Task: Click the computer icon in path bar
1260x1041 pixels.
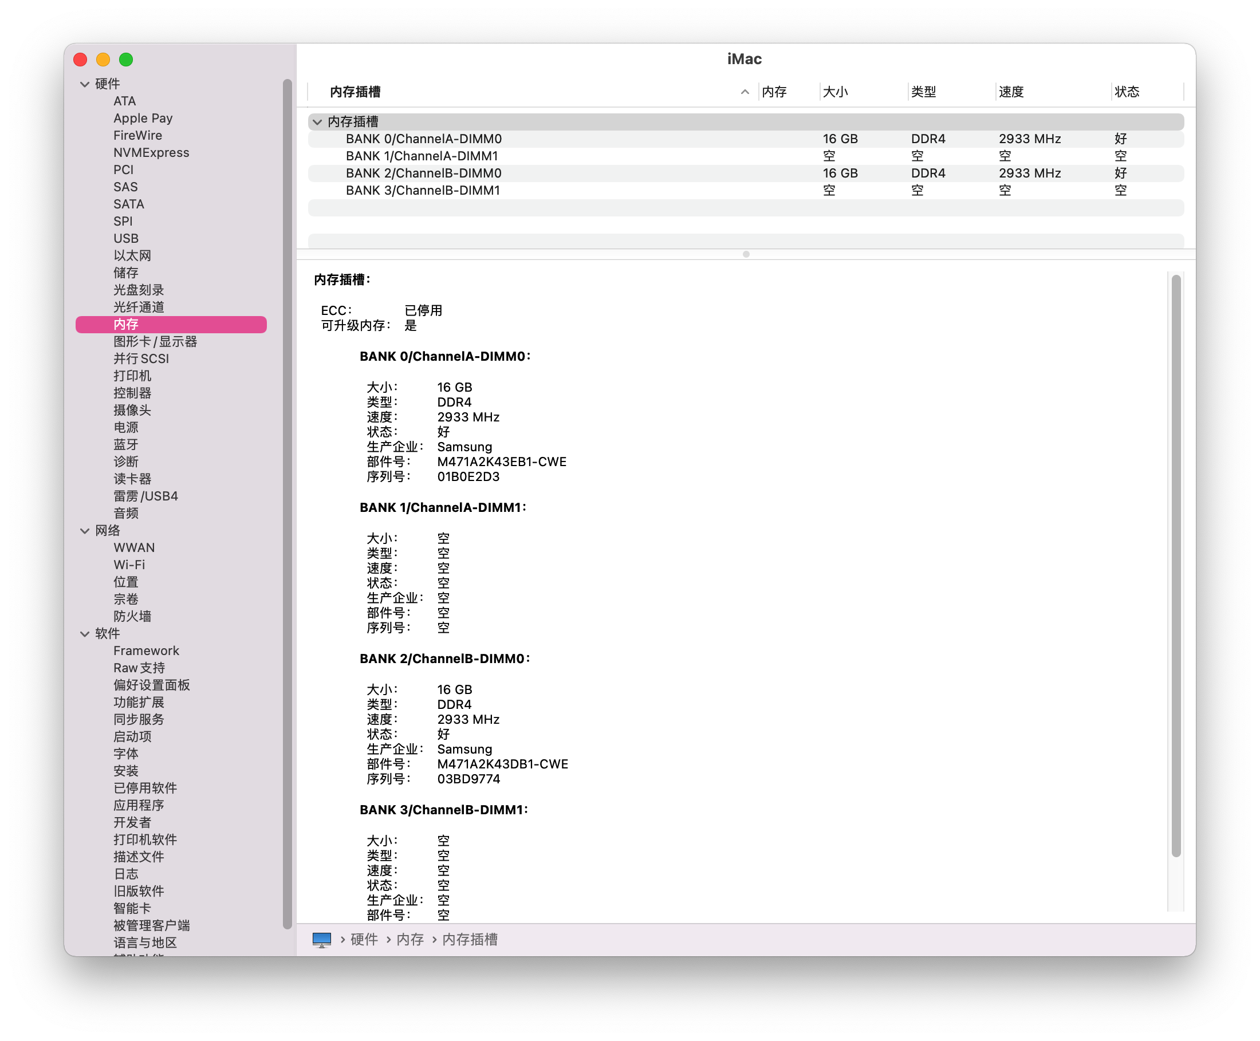Action: tap(321, 940)
